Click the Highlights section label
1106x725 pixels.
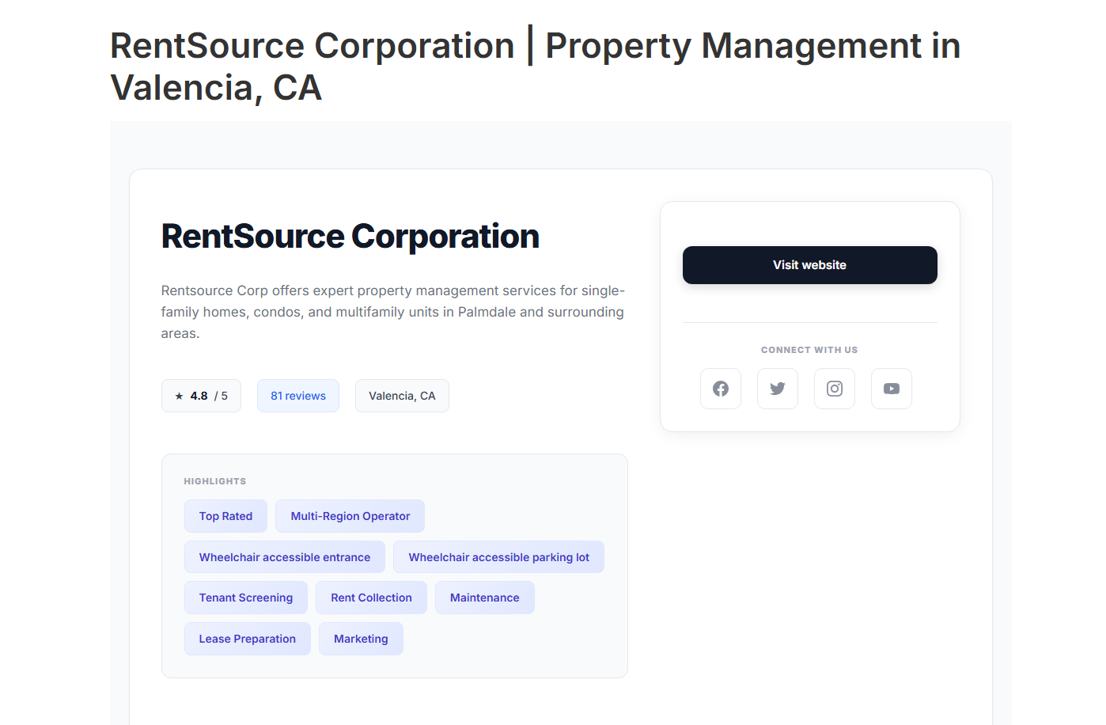coord(215,480)
